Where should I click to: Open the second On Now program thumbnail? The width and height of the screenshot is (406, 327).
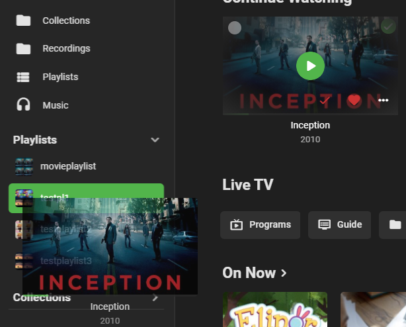click(373, 309)
